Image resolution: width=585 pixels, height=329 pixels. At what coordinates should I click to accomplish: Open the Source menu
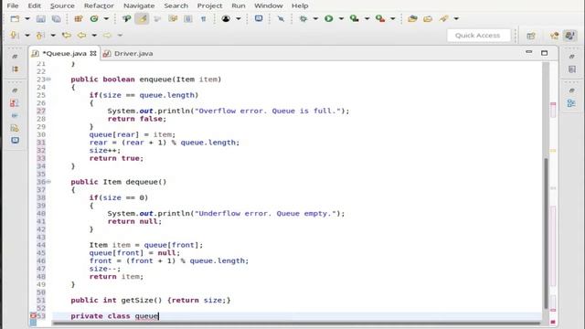click(62, 5)
